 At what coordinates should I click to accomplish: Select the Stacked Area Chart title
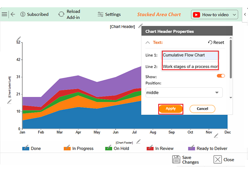[x=159, y=14]
